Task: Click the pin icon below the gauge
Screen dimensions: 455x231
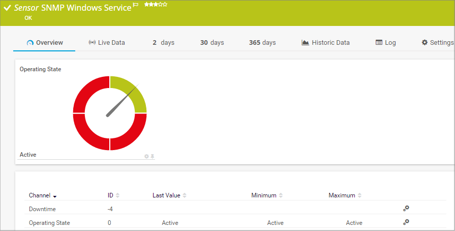Action: [x=152, y=156]
